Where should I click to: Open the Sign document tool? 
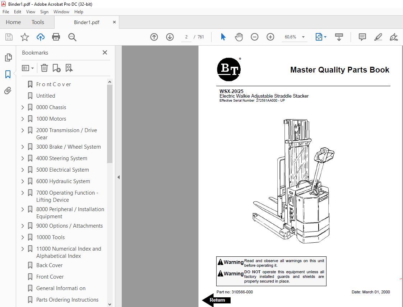click(x=394, y=37)
